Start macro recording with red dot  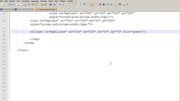100,4
